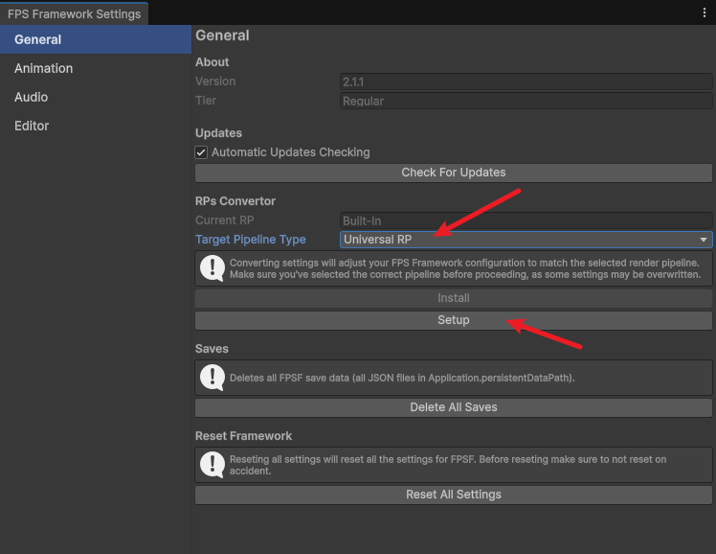716x554 pixels.
Task: Select the FPS Framework Settings window tab
Action: point(74,14)
